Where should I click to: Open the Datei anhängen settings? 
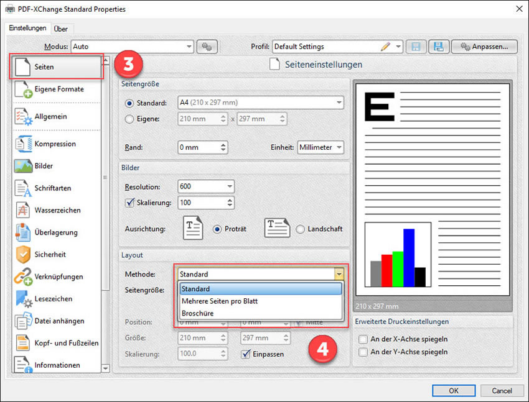57,321
